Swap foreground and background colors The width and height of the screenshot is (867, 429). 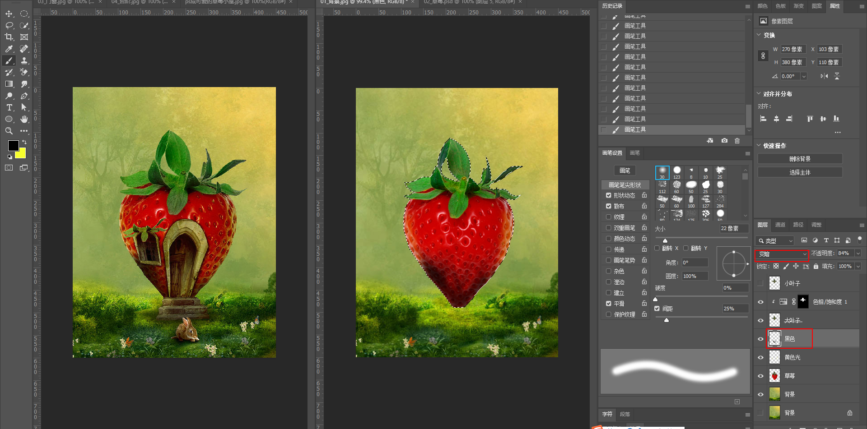click(24, 142)
